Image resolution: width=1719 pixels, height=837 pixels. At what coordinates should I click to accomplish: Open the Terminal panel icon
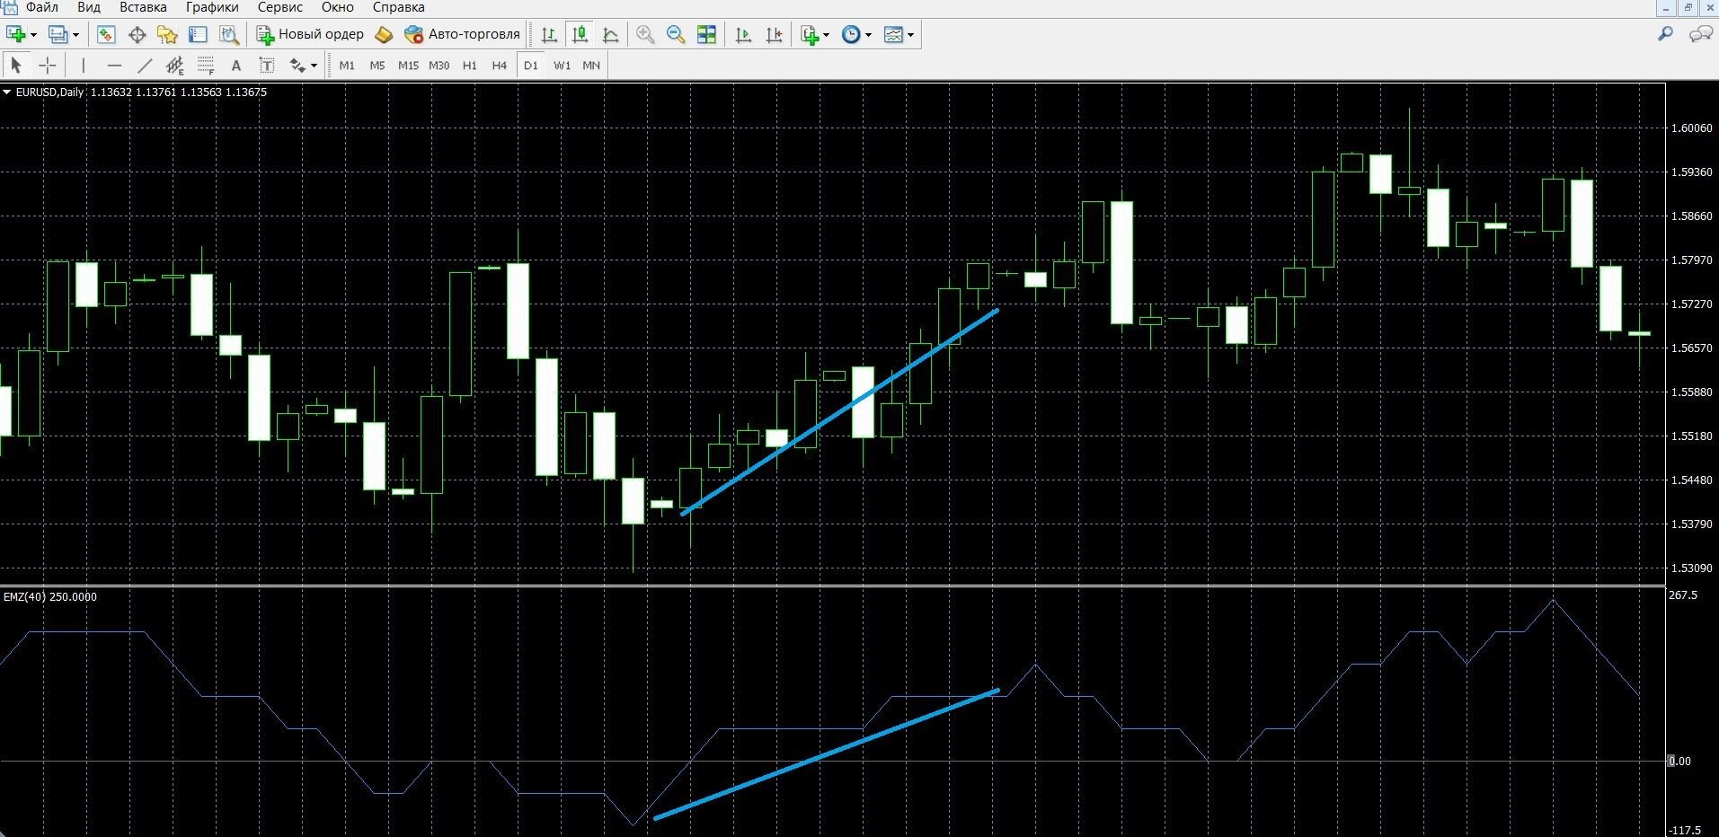[x=198, y=35]
